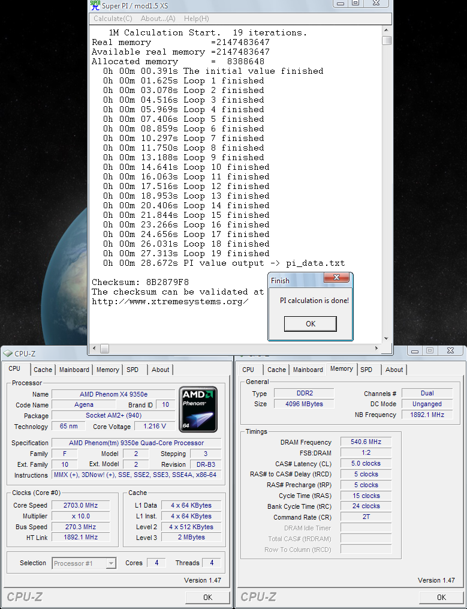Image resolution: width=467 pixels, height=609 pixels.
Task: Click the memory Type value DDR2
Action: coord(304,393)
